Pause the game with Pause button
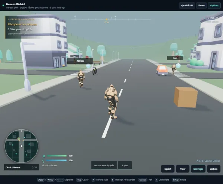 [201, 6]
